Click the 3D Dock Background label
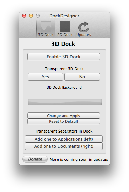The height and width of the screenshot is (192, 129). pos(64,87)
